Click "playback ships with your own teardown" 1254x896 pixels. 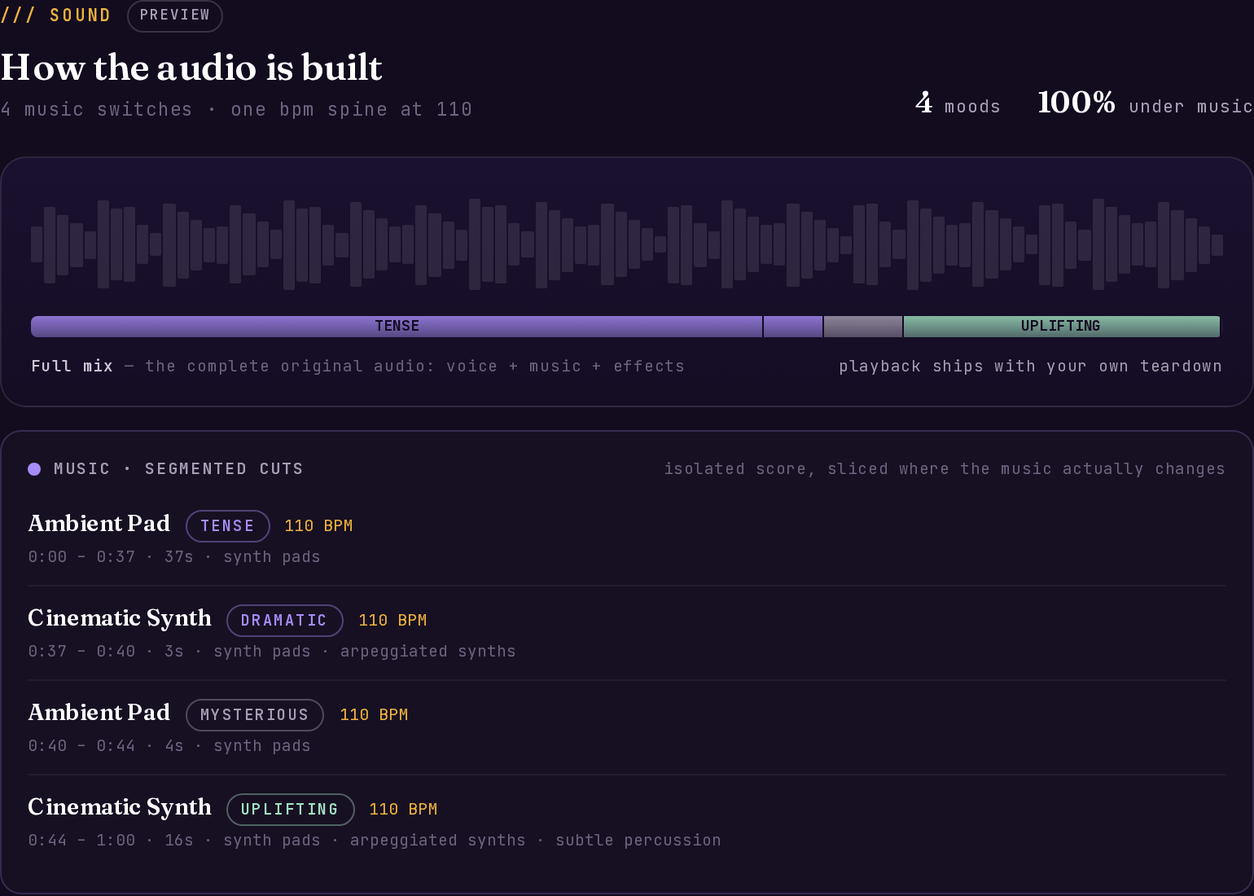[x=1031, y=367]
